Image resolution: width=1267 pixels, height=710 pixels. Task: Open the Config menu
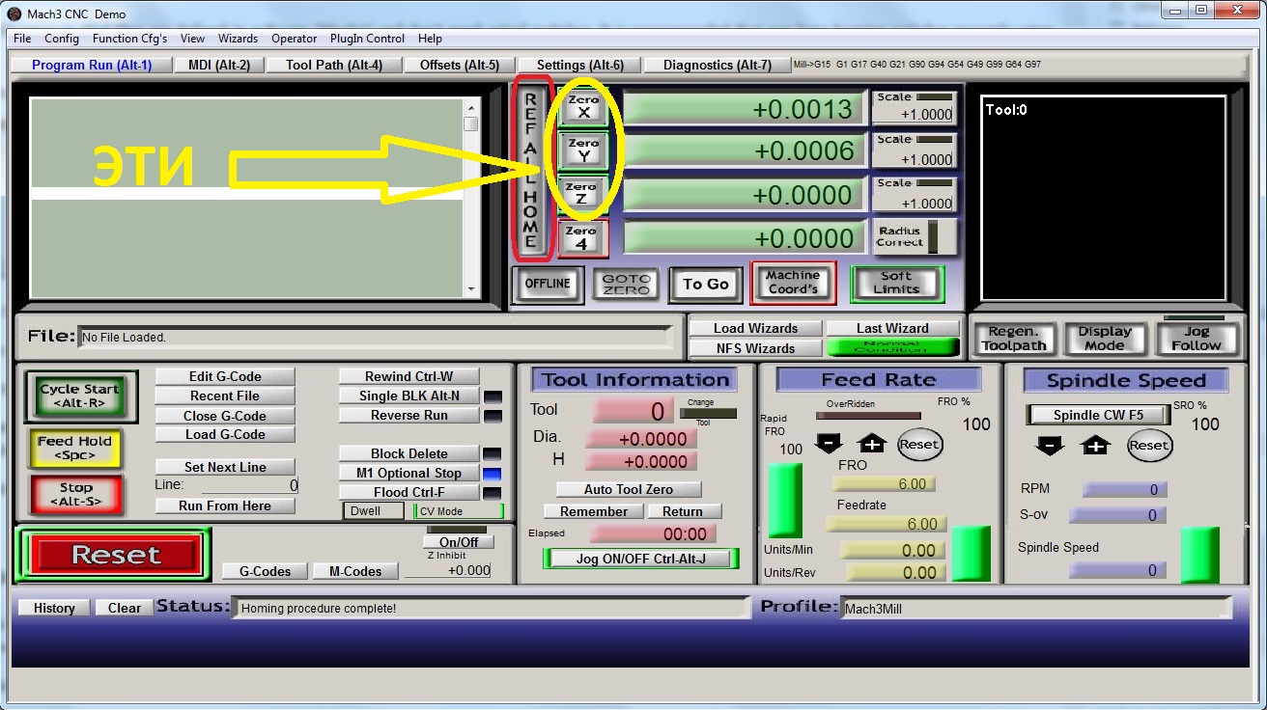[62, 39]
